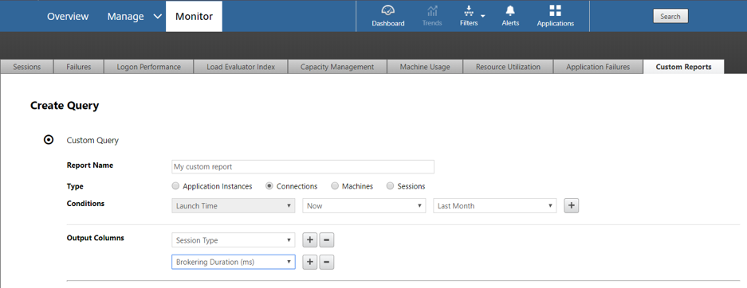
Task: Select the Custom Reports tab
Action: tap(684, 67)
